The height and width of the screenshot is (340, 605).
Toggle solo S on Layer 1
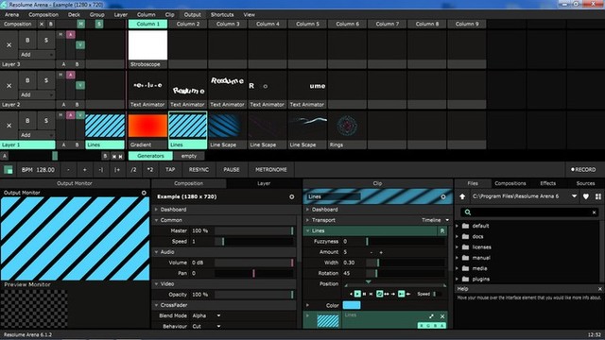tap(46, 121)
